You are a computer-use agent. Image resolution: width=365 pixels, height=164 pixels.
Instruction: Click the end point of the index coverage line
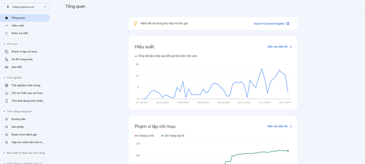tap(288, 151)
